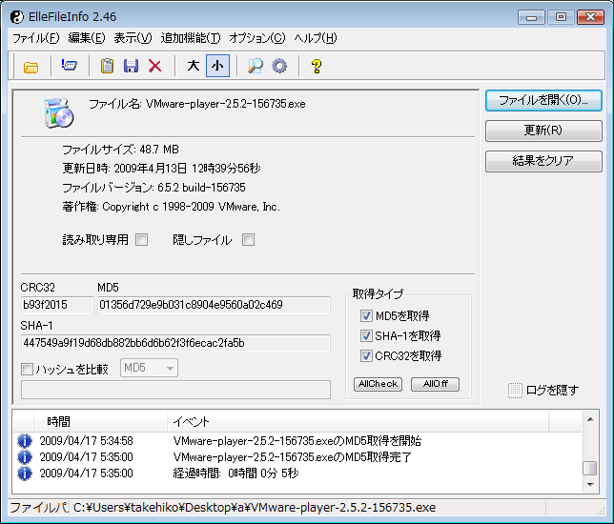The width and height of the screenshot is (614, 524).
Task: Click ファイルサイズ: 48.7 MB text
Action: point(120,149)
